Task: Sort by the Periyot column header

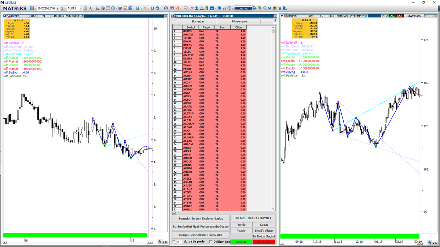Action: [x=206, y=27]
